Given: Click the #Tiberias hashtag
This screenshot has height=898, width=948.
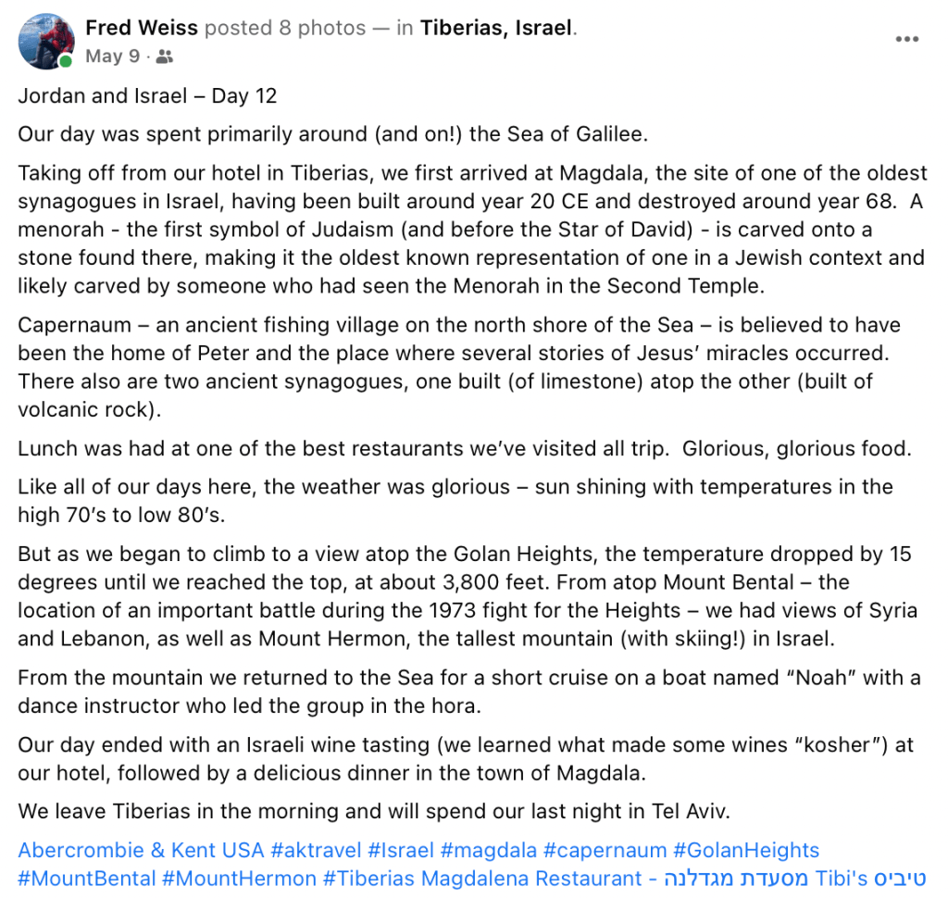Looking at the screenshot, I should 367,879.
